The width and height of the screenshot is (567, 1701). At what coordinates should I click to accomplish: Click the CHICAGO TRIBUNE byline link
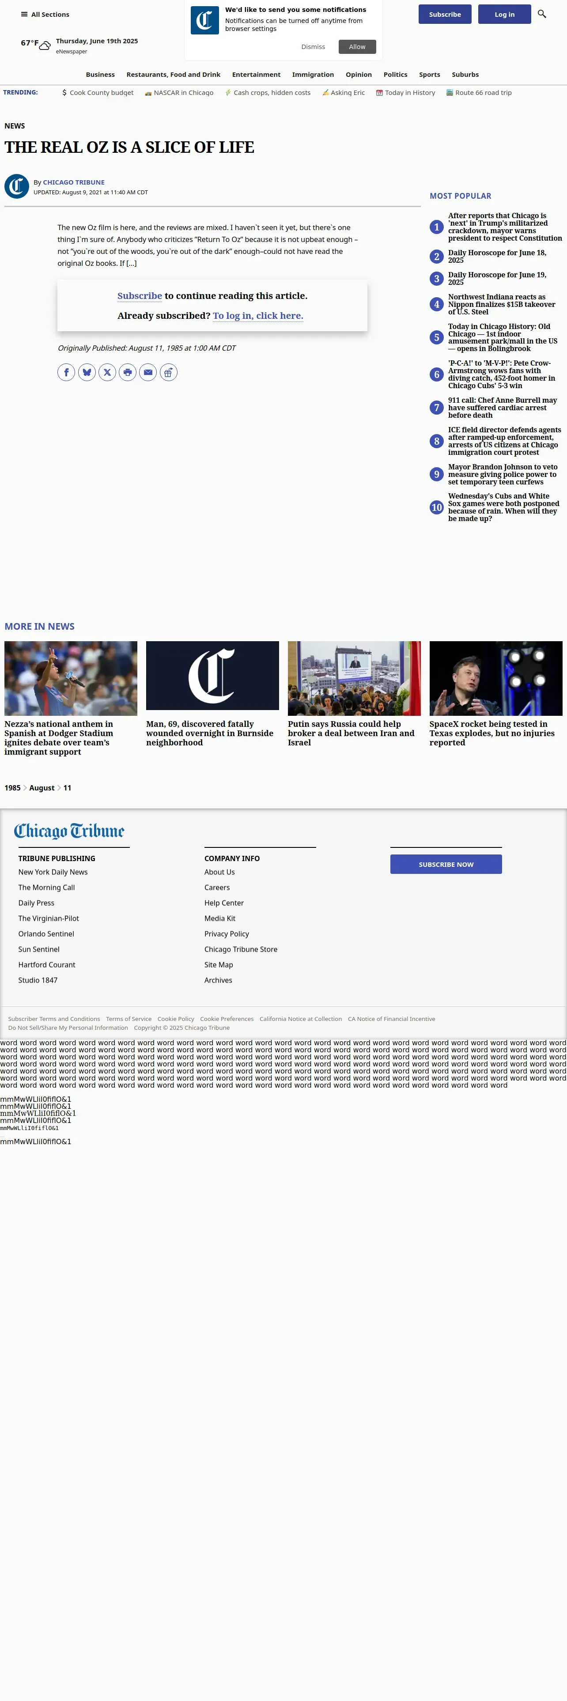click(x=73, y=182)
